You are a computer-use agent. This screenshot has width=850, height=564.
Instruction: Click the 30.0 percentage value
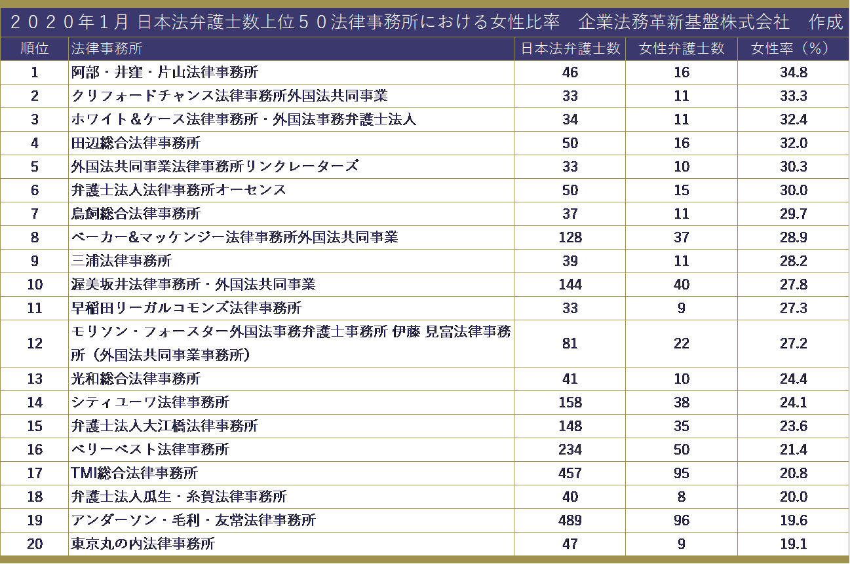click(x=794, y=191)
